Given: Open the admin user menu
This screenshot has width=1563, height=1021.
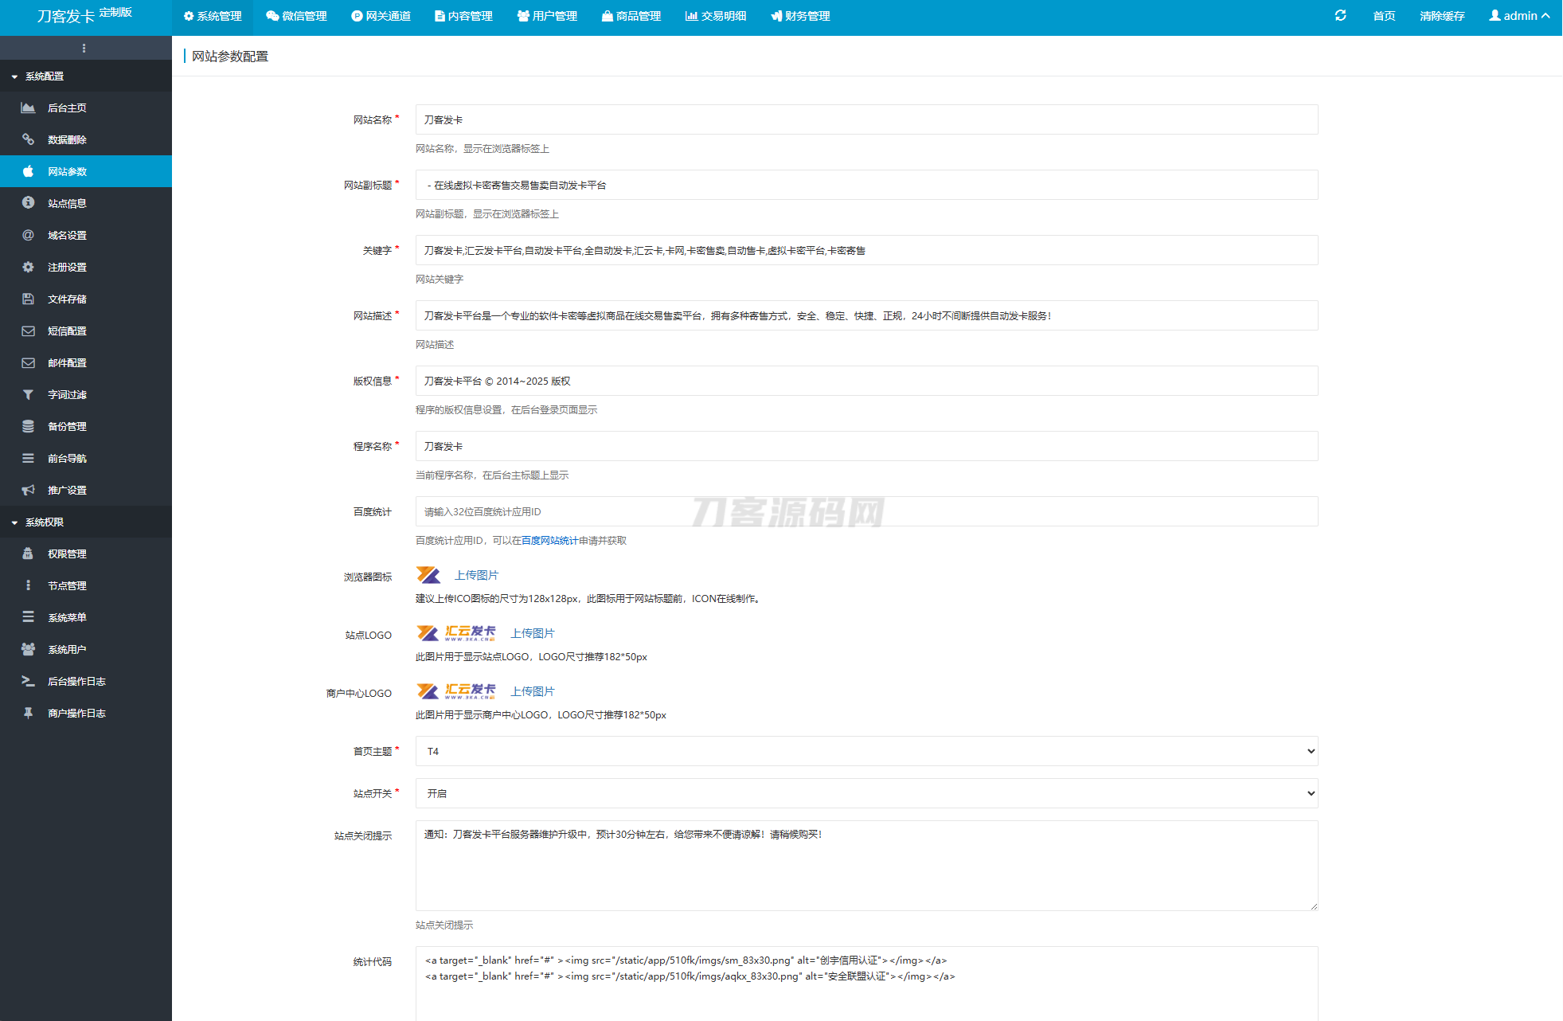Looking at the screenshot, I should (1518, 16).
